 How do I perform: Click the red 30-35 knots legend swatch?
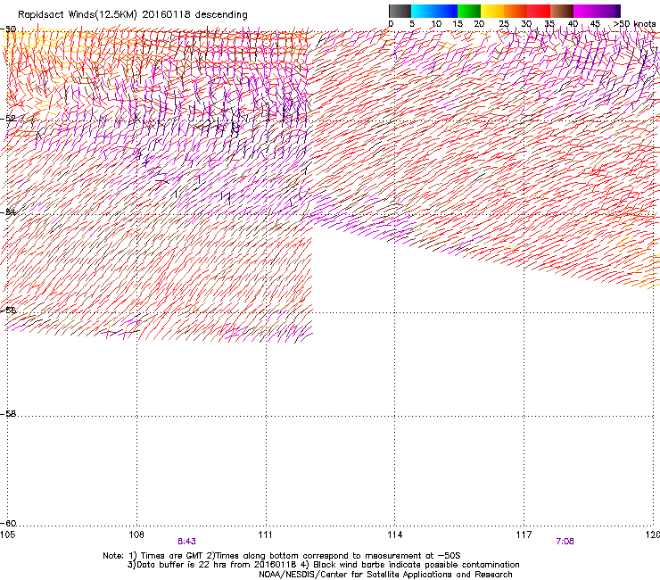click(x=539, y=11)
